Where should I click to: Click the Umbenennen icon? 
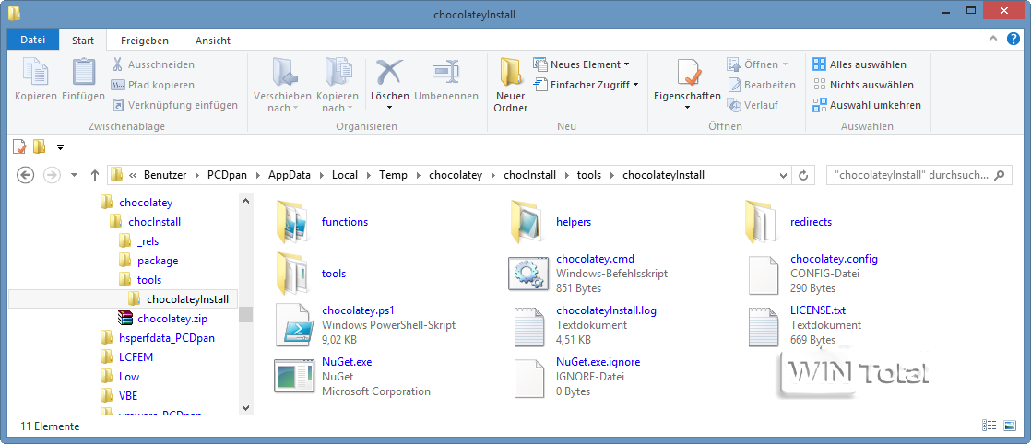445,70
